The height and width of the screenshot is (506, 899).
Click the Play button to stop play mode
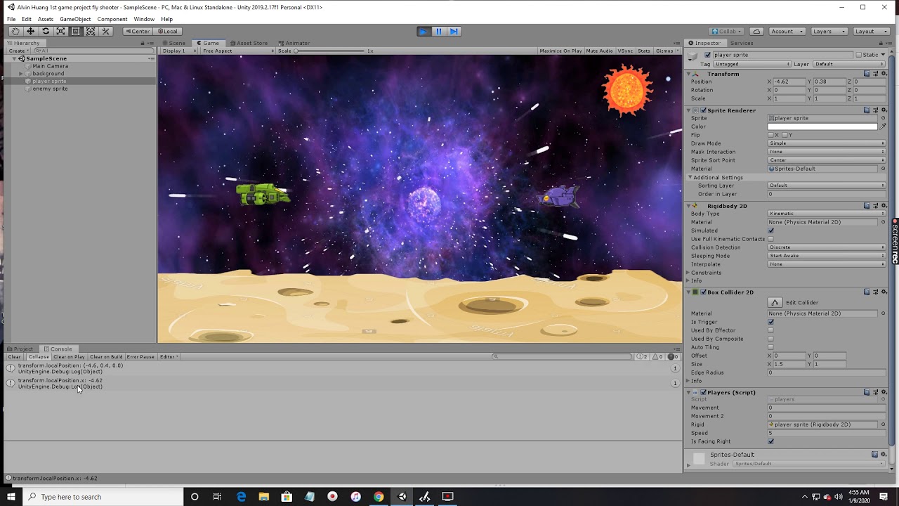tap(423, 31)
